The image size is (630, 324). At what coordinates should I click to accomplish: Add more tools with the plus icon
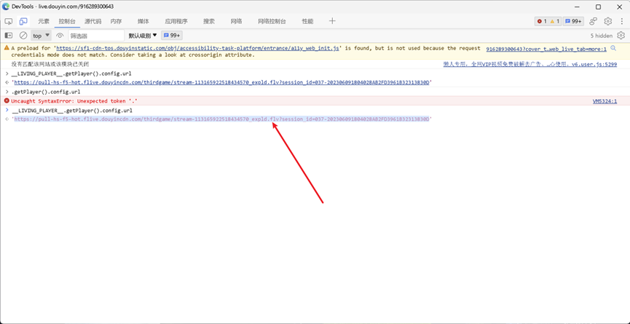click(x=332, y=22)
